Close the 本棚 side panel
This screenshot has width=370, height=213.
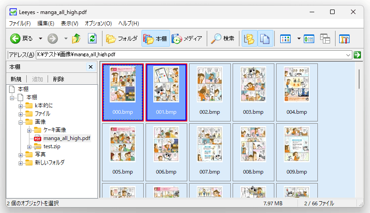pyautogui.click(x=91, y=67)
